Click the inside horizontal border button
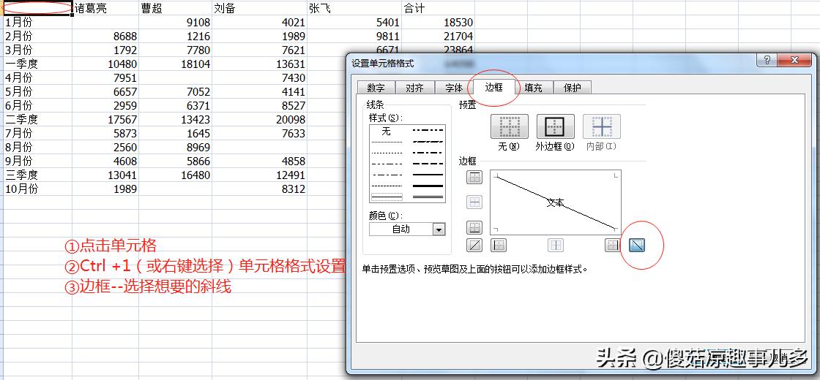 474,202
